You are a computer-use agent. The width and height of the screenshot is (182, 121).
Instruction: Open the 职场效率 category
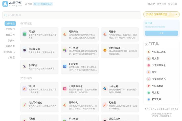click(10, 46)
